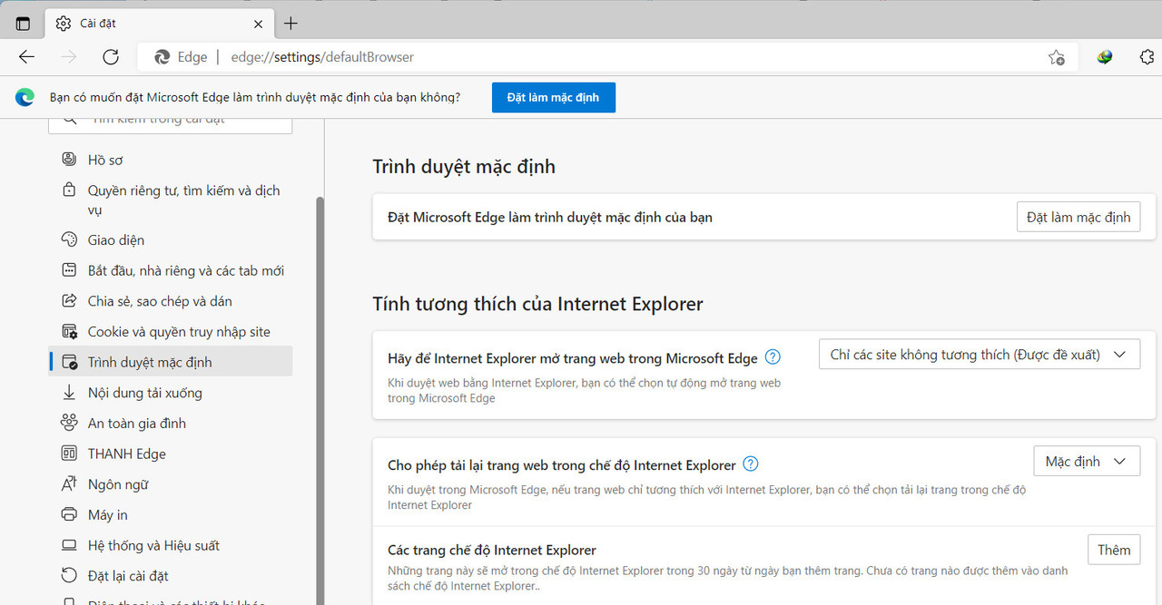Go back with the back arrow
The width and height of the screenshot is (1162, 605).
point(26,57)
